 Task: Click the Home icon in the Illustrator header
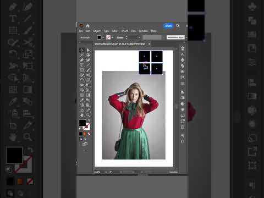coord(87,26)
